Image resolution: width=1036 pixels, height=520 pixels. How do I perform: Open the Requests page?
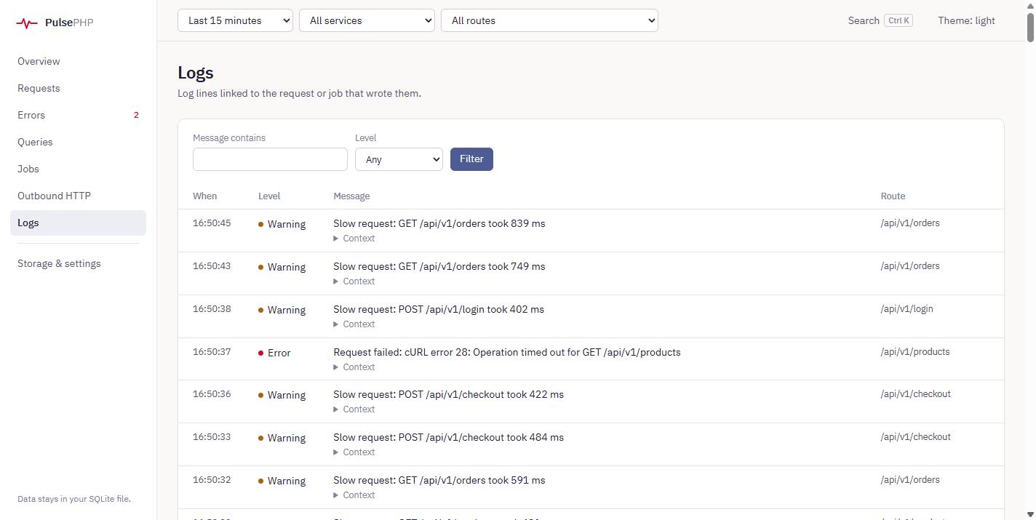(78, 88)
